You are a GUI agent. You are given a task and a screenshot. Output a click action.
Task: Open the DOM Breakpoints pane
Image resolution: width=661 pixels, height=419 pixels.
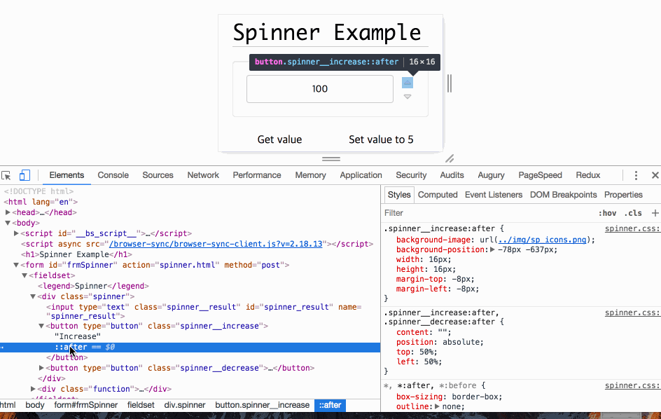(x=563, y=195)
